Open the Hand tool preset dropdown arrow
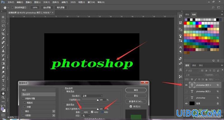The height and width of the screenshot is (120, 224). point(8,8)
